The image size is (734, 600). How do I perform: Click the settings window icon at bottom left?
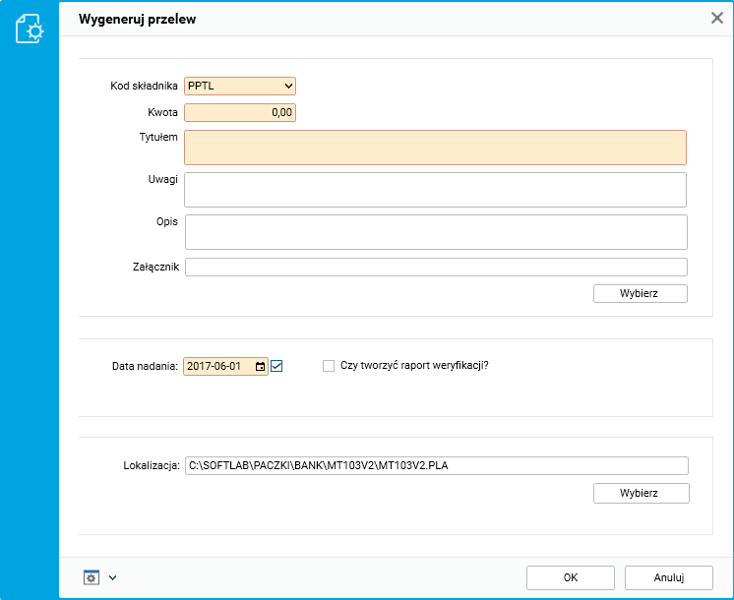coord(92,577)
